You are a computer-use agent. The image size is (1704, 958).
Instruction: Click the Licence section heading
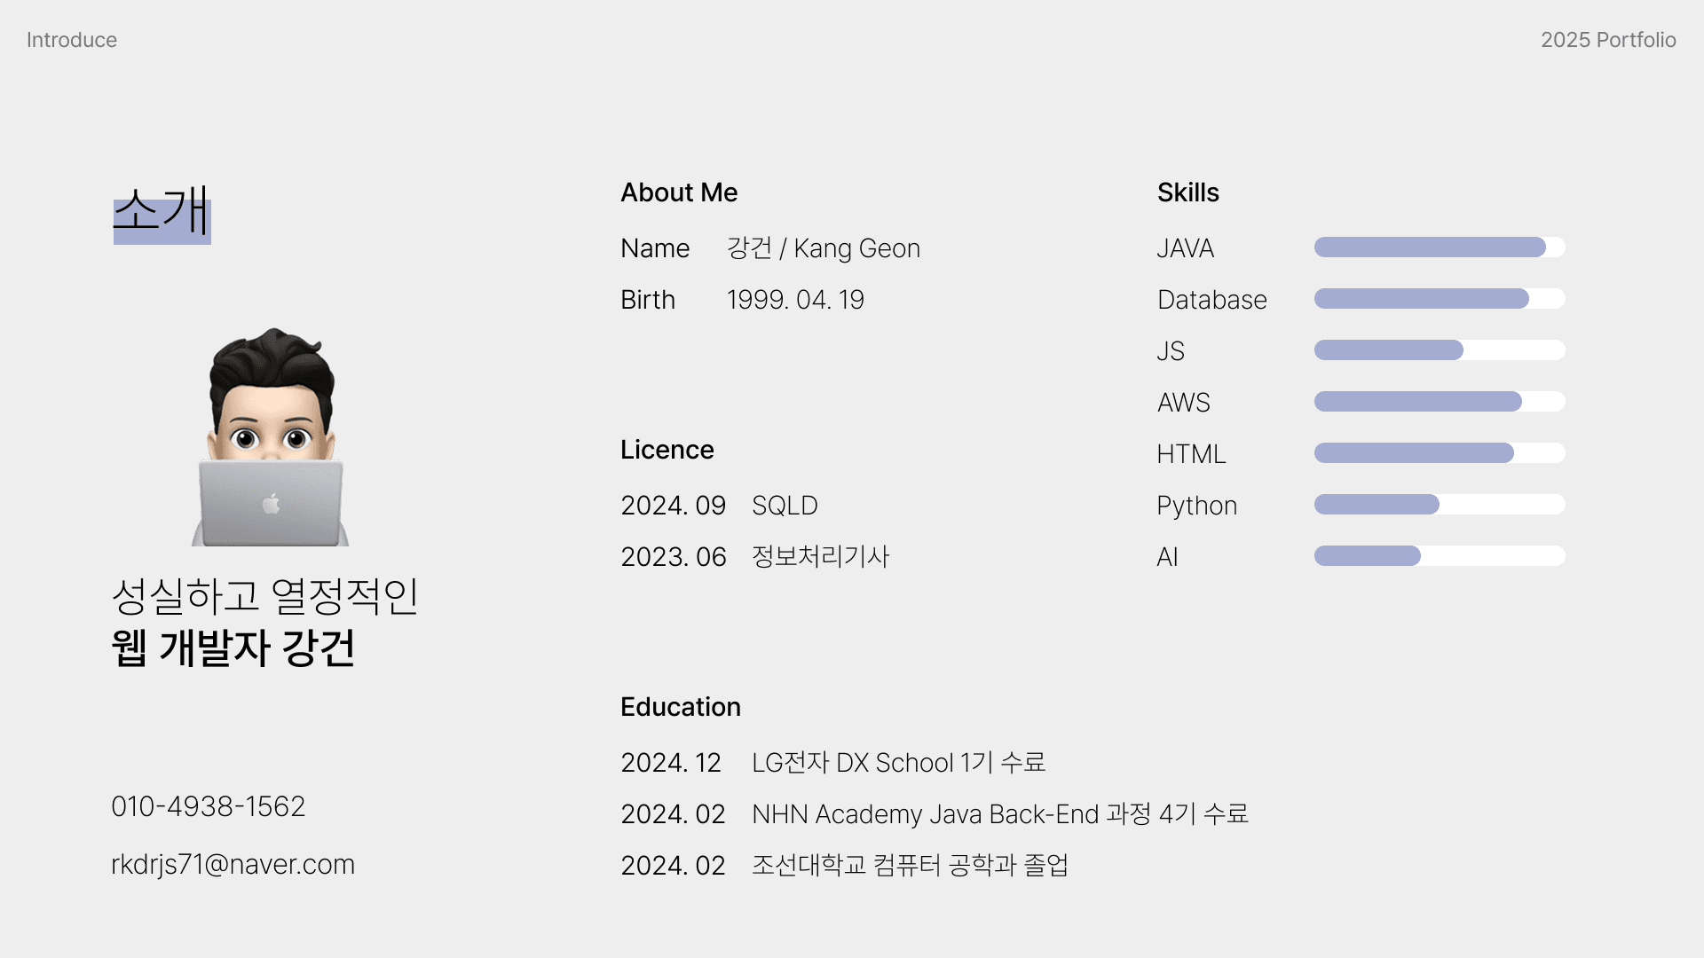point(667,450)
